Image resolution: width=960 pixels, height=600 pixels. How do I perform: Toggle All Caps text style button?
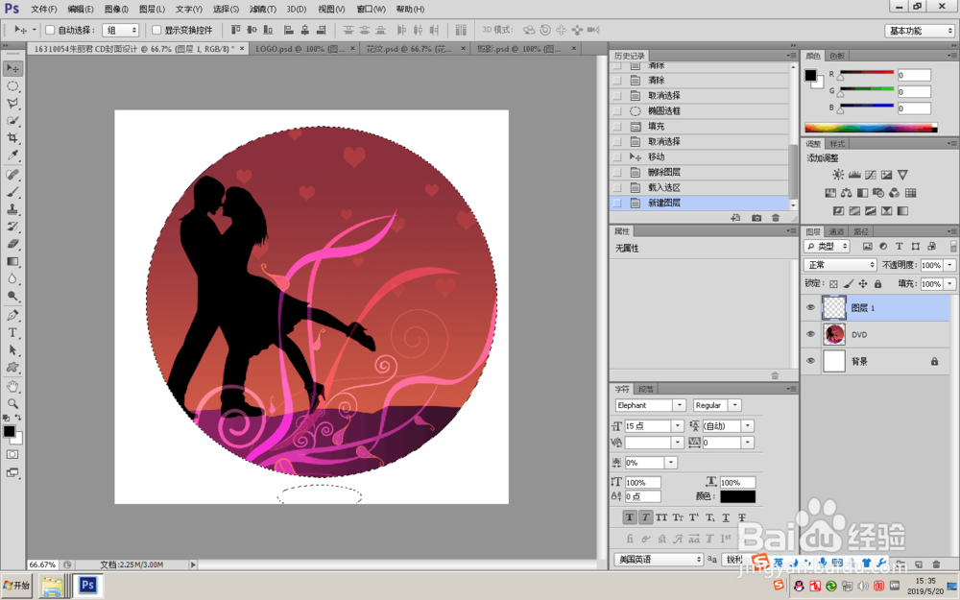coord(661,517)
